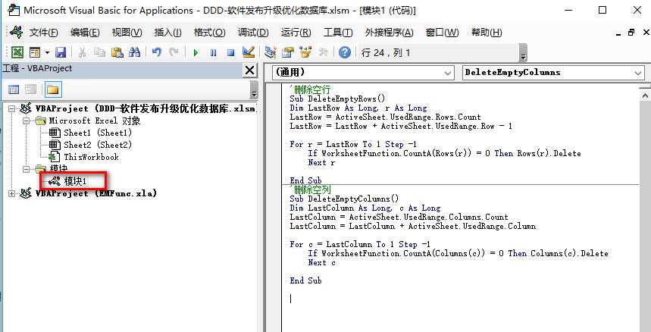This screenshot has height=332, width=651.
Task: Click the Redo toolbar icon
Action: click(x=174, y=52)
